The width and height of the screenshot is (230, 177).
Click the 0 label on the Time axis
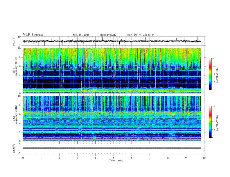point(23,158)
